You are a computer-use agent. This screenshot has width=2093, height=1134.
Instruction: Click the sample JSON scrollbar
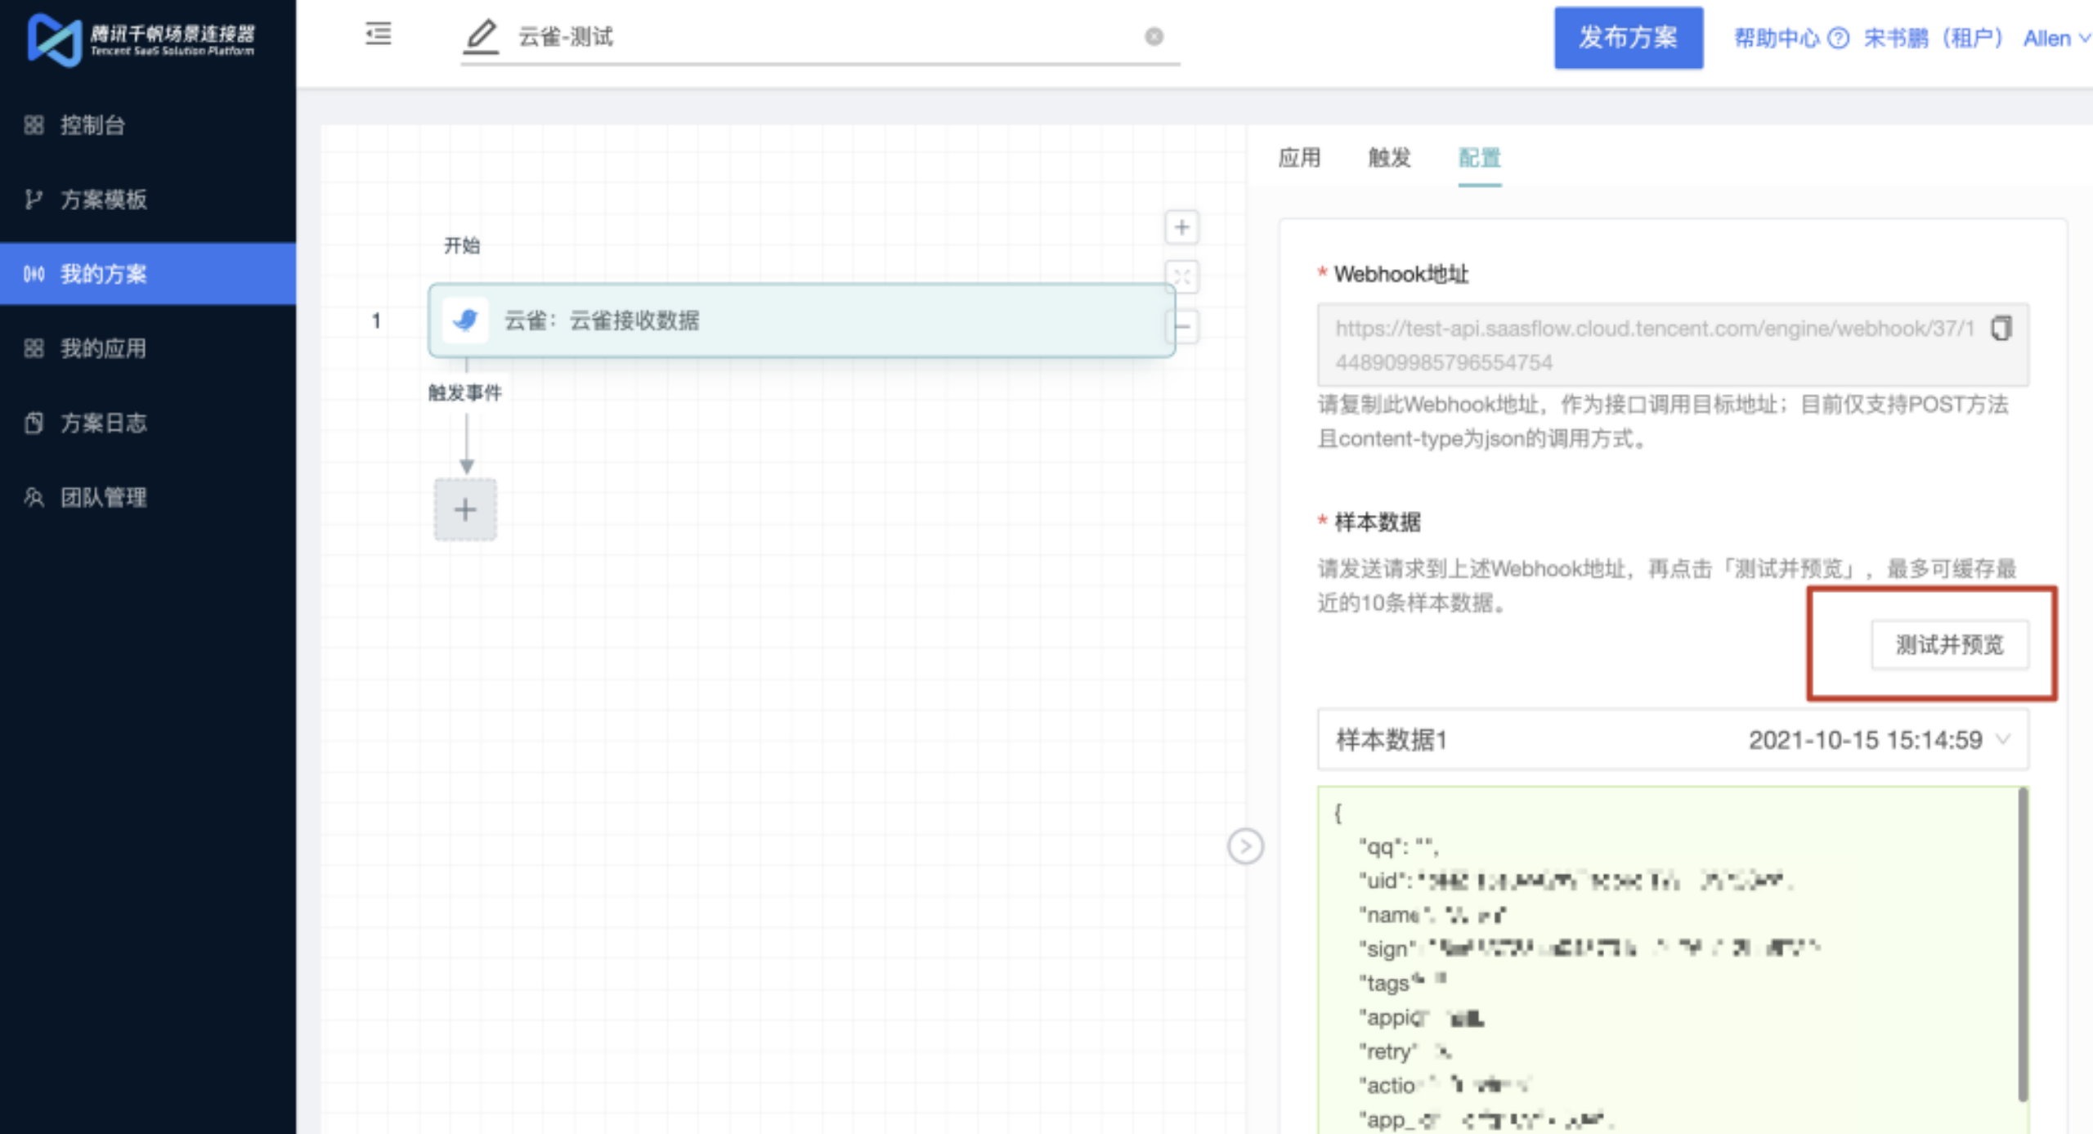(2023, 944)
